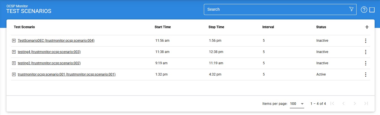Screen dimensions: 380x115
Task: Open the three-dot menu for scenario:001 row
Action: coord(366,74)
